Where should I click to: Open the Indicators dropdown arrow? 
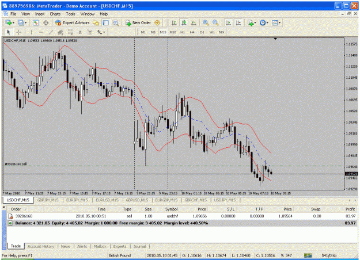coord(255,22)
